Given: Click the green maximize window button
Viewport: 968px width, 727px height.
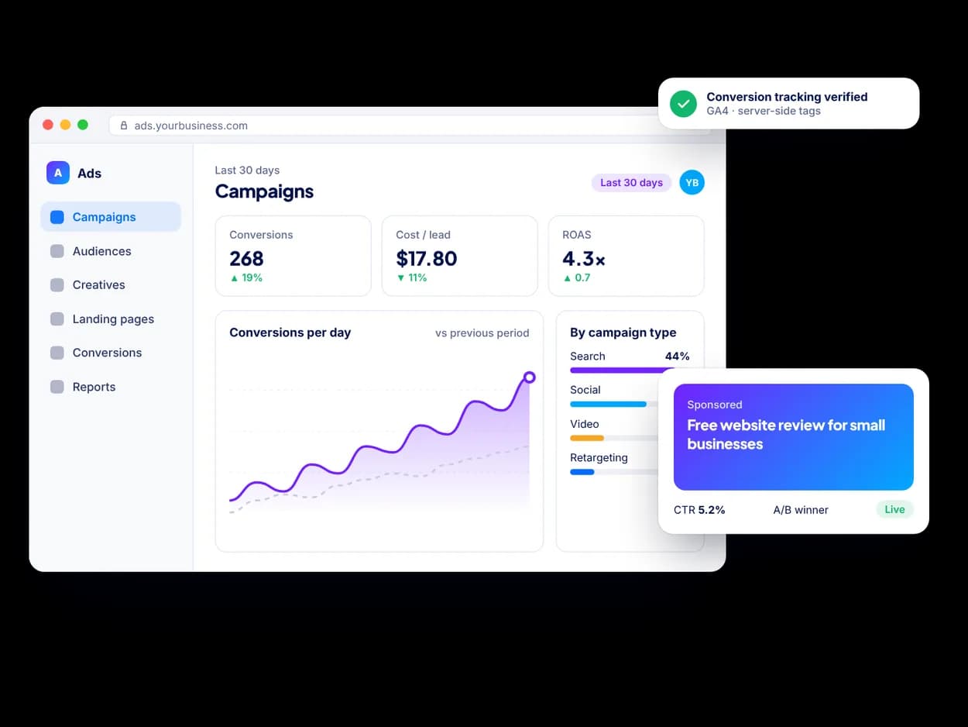Looking at the screenshot, I should 83,125.
